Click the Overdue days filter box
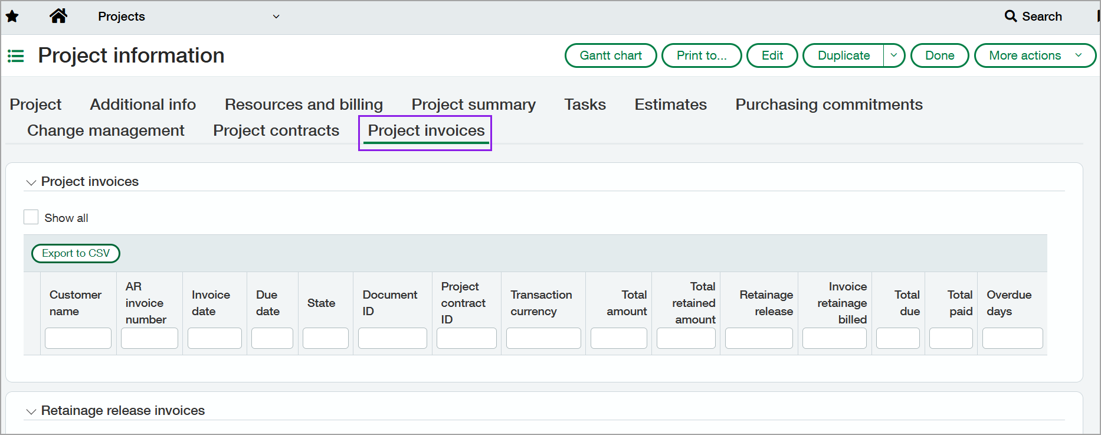1101x435 pixels. click(x=1012, y=338)
